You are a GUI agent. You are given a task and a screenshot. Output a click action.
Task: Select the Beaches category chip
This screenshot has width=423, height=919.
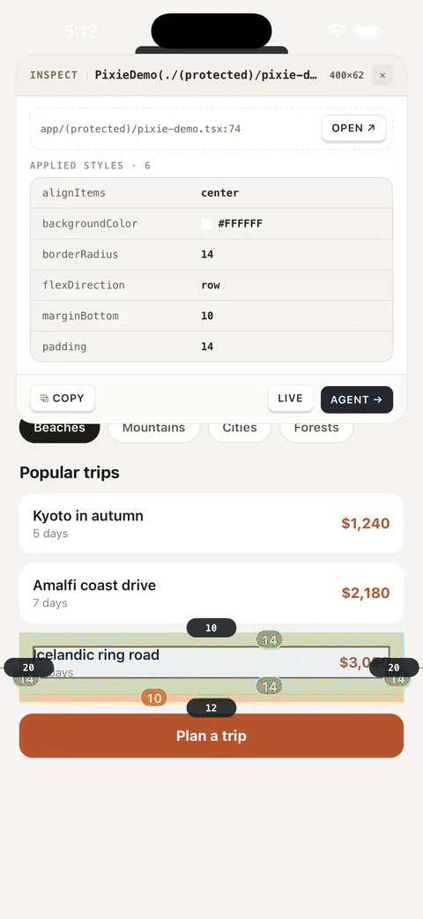pos(60,428)
